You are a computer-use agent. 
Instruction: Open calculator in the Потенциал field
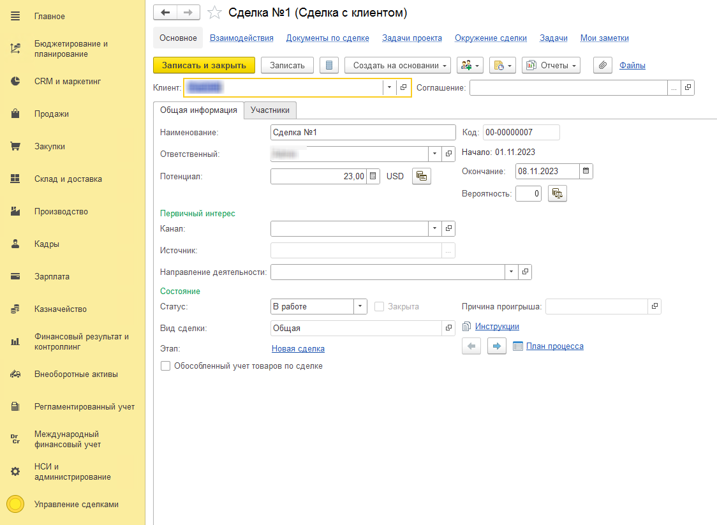click(x=373, y=176)
